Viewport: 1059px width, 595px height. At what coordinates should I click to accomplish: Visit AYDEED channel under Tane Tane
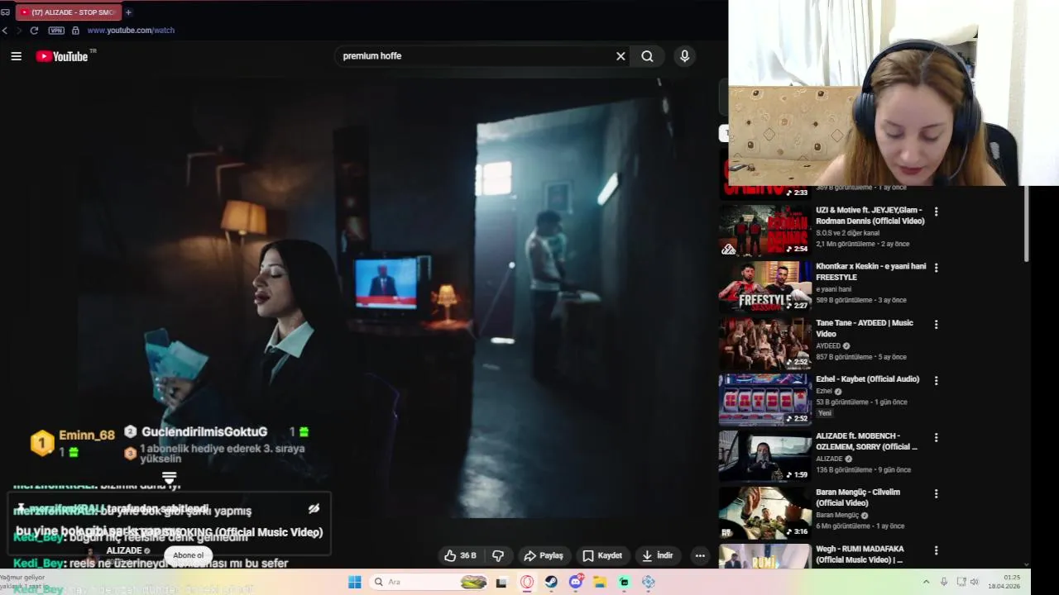[828, 346]
